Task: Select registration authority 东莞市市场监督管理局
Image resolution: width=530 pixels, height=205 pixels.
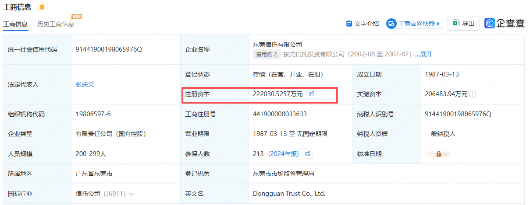Action: click(284, 174)
